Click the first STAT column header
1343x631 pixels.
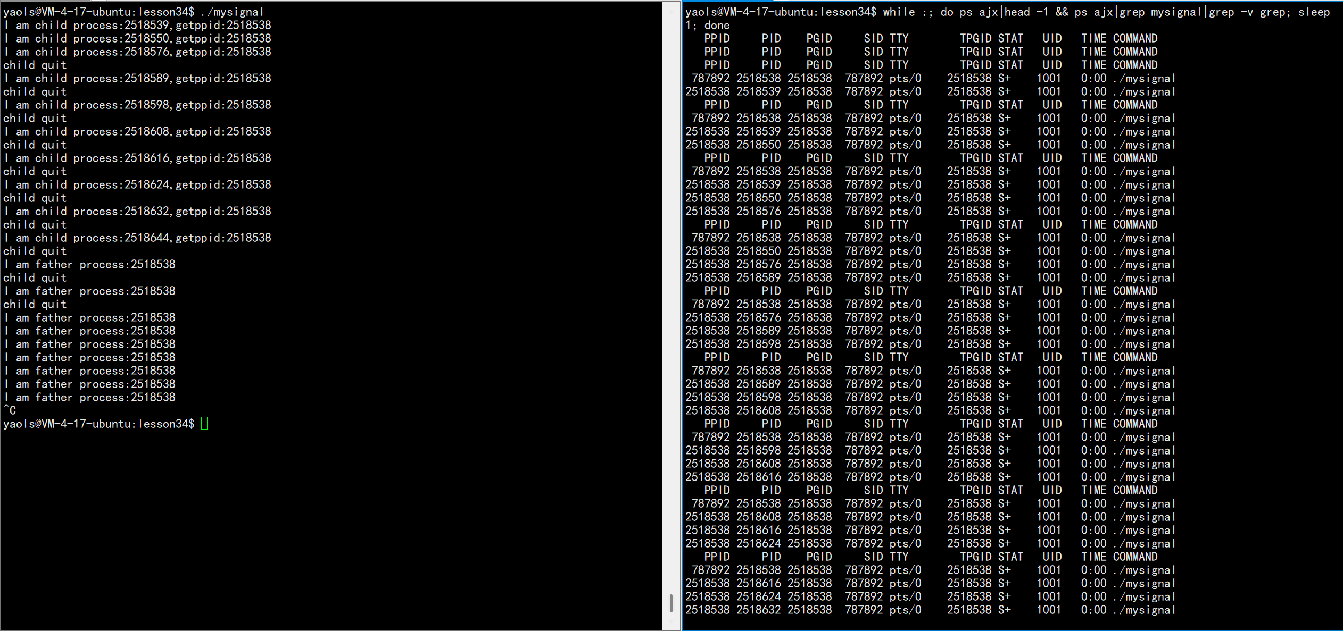1010,38
